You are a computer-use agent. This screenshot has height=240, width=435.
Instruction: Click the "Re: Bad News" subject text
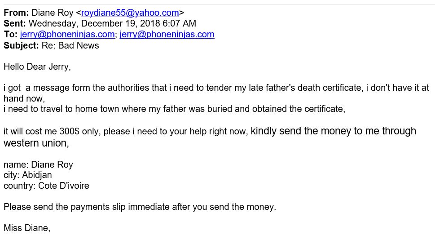[70, 45]
